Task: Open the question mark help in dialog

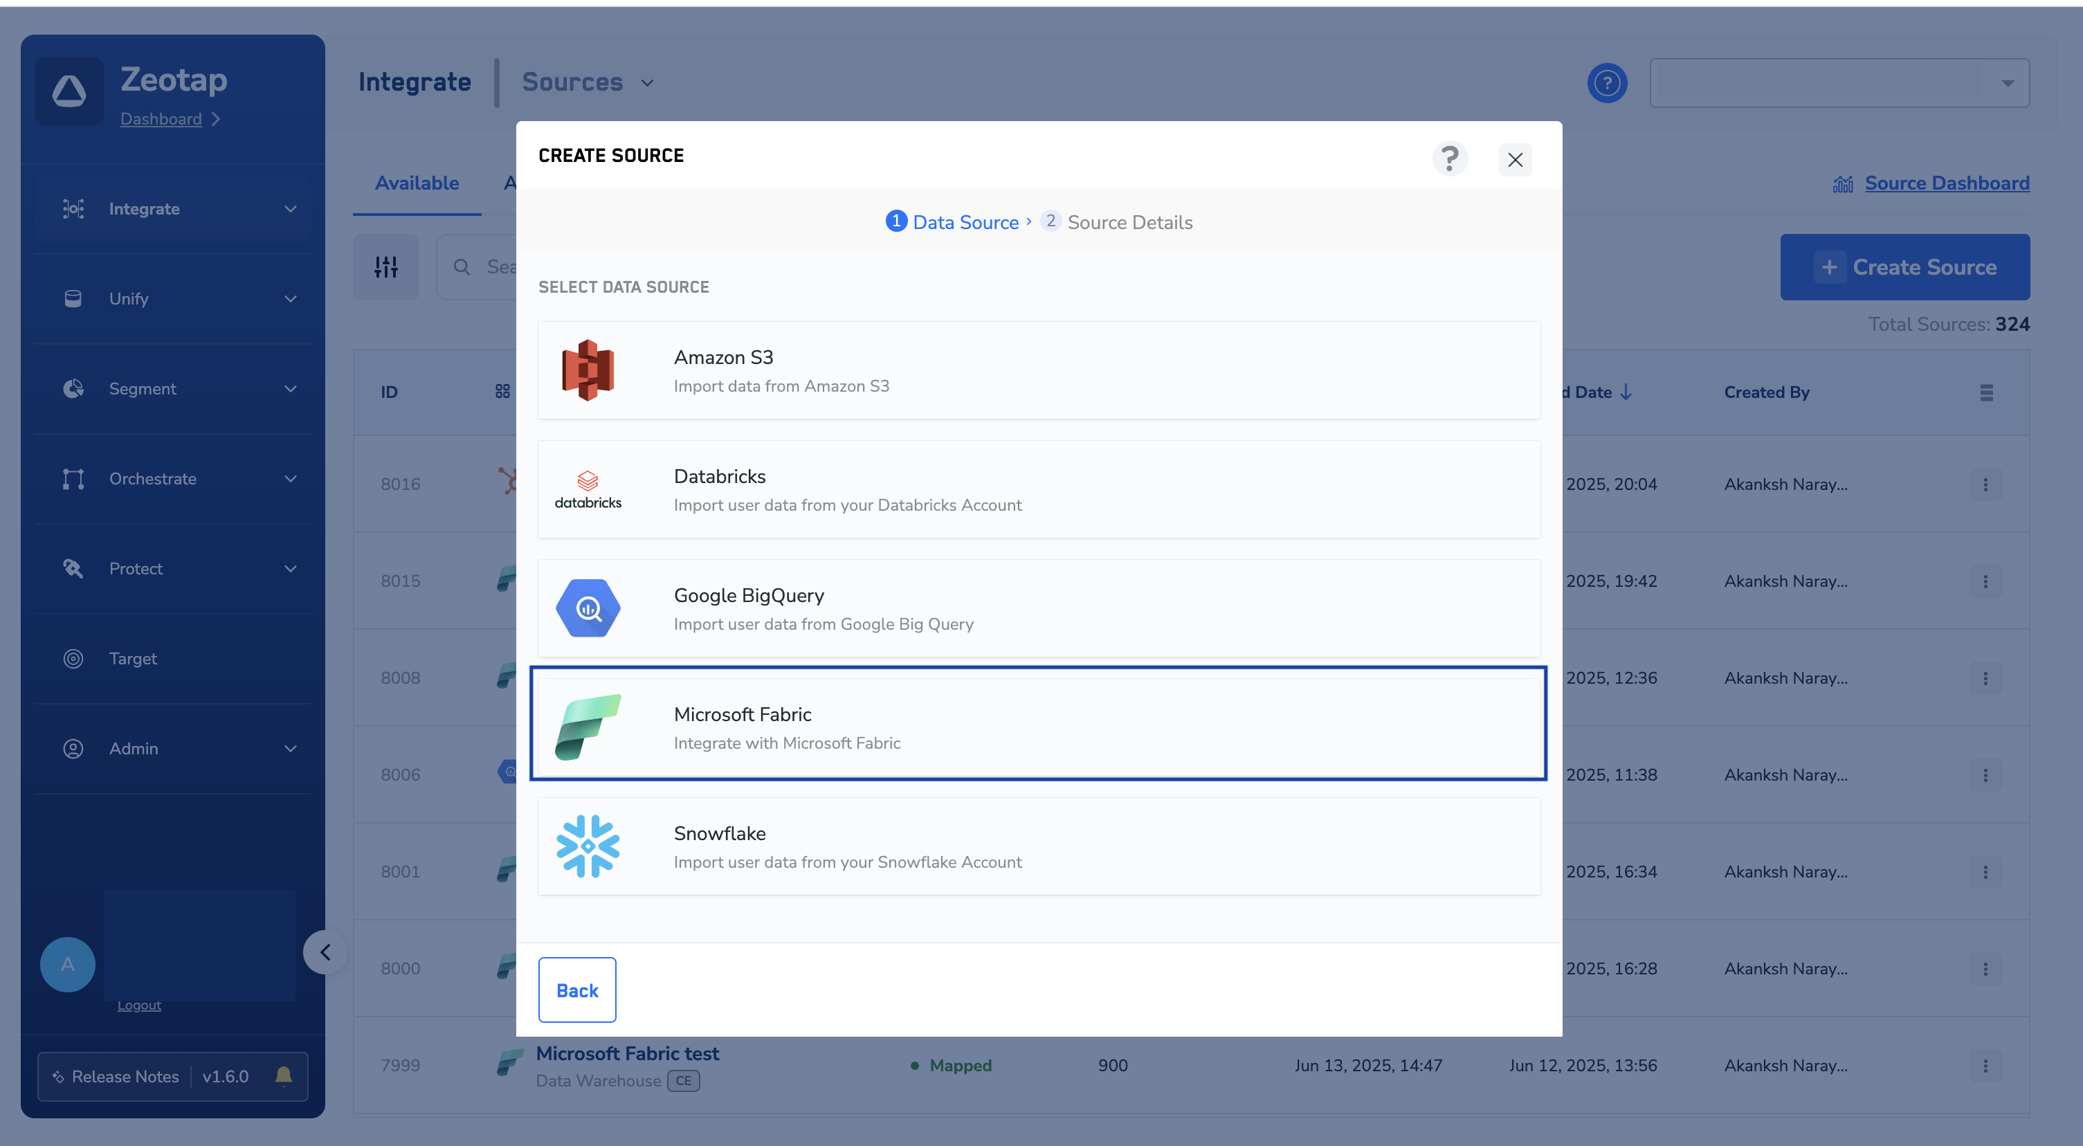Action: click(1449, 158)
